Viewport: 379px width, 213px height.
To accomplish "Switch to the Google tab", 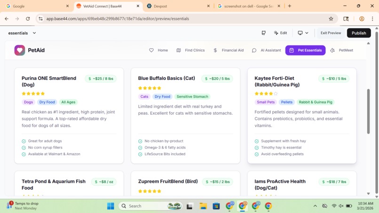I will click(37, 6).
